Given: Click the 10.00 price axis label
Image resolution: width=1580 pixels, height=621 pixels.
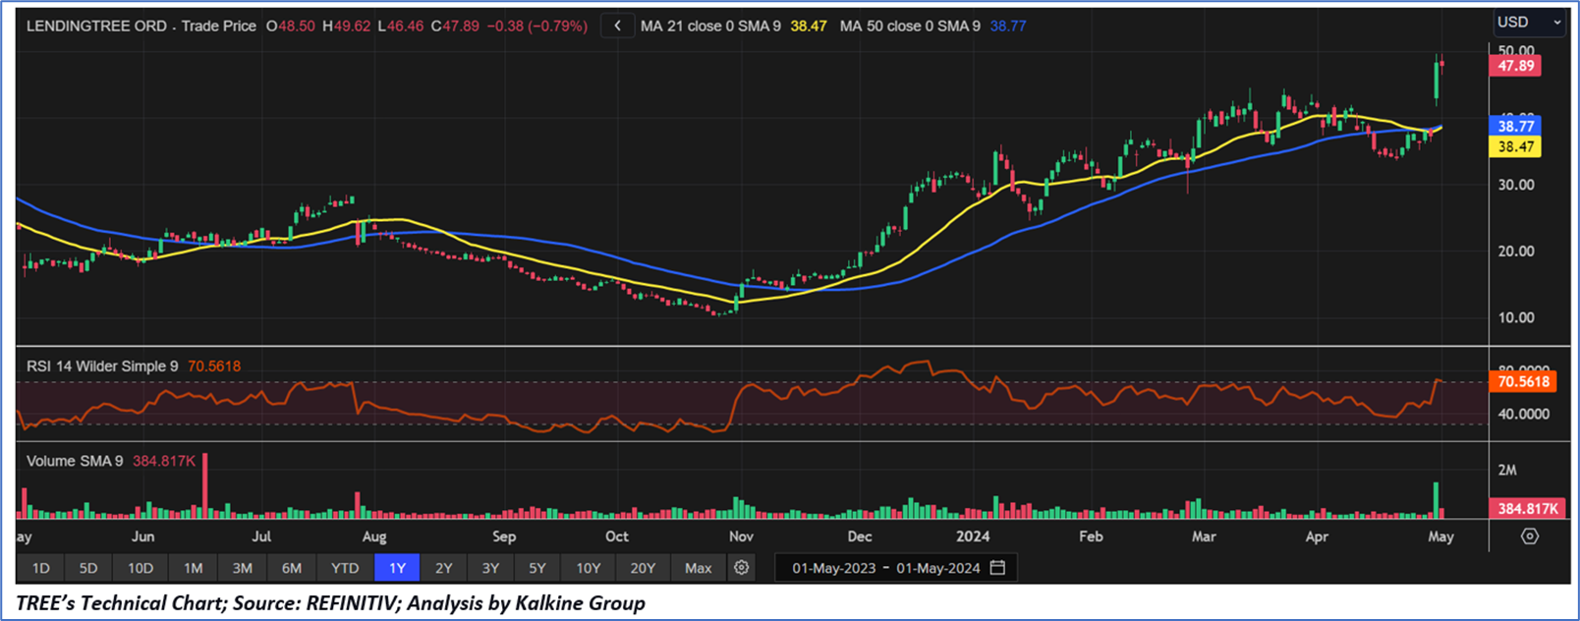Looking at the screenshot, I should pos(1515,317).
